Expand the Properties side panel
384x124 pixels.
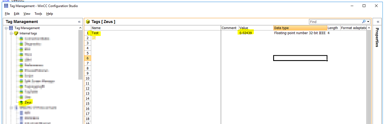click(378, 22)
